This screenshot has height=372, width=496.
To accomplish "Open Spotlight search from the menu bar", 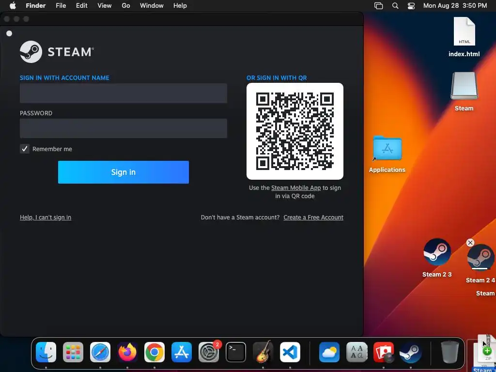I will click(395, 5).
